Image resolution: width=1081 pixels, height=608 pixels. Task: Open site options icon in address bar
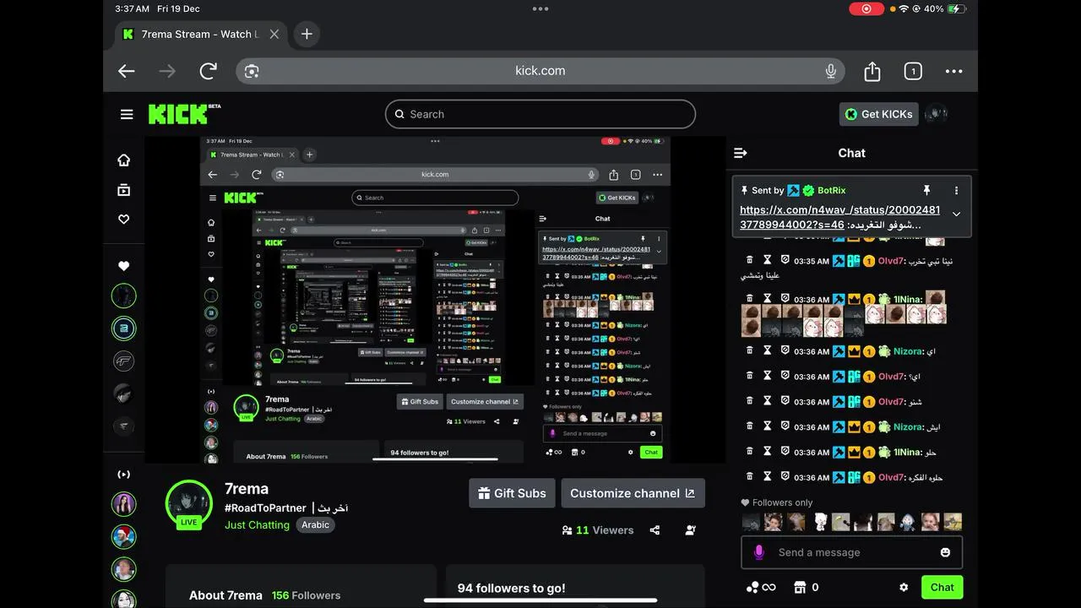[252, 71]
